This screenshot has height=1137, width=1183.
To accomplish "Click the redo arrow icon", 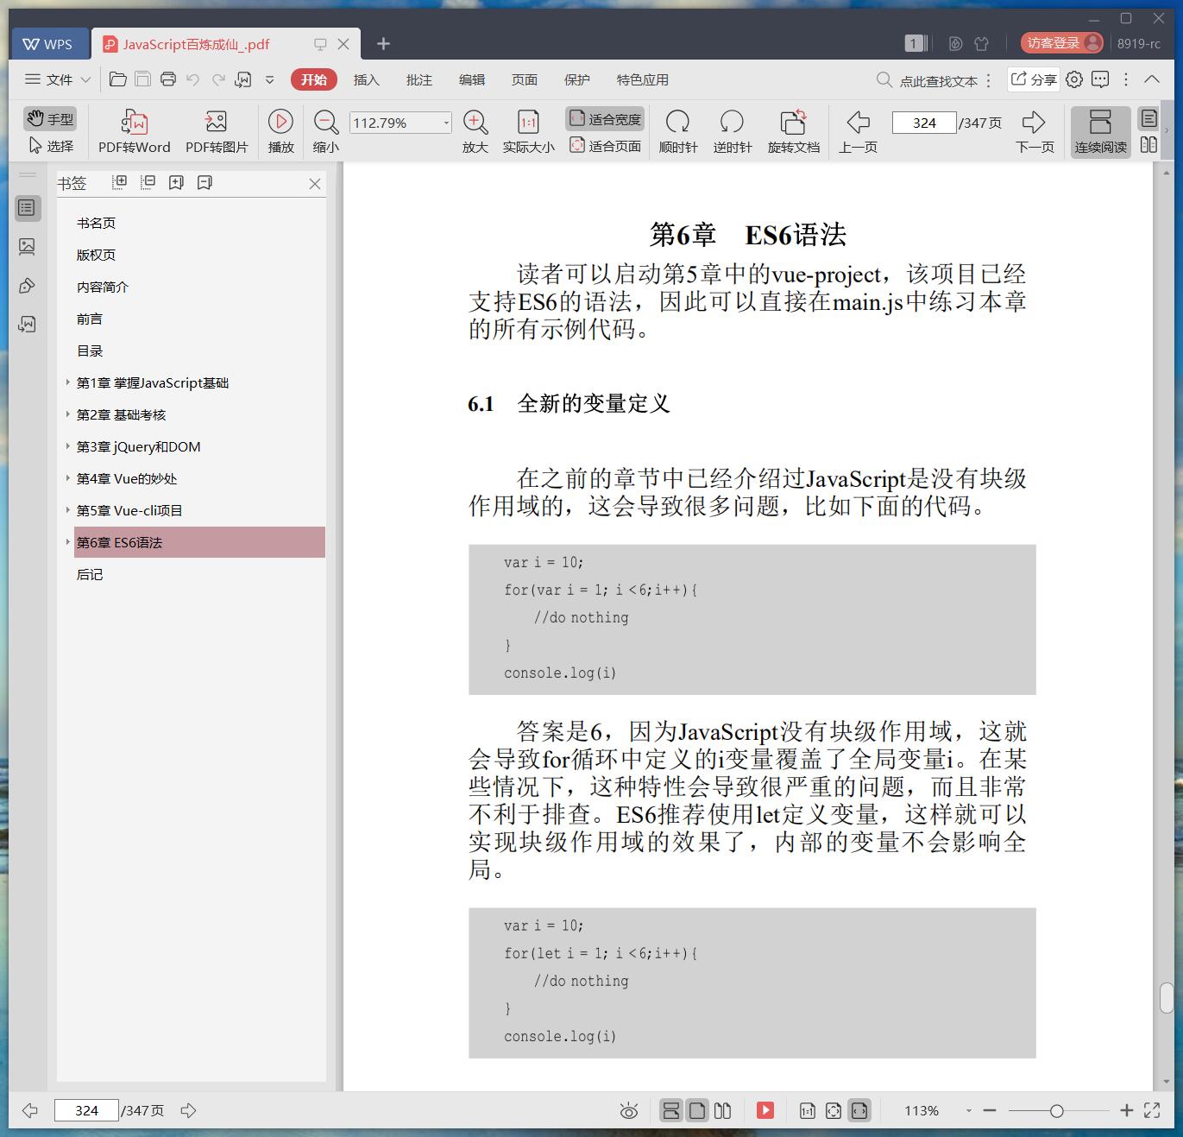I will coord(218,79).
